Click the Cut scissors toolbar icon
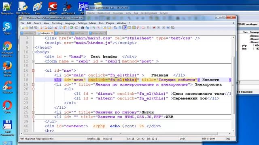The height and width of the screenshot is (145, 259). pos(56,28)
